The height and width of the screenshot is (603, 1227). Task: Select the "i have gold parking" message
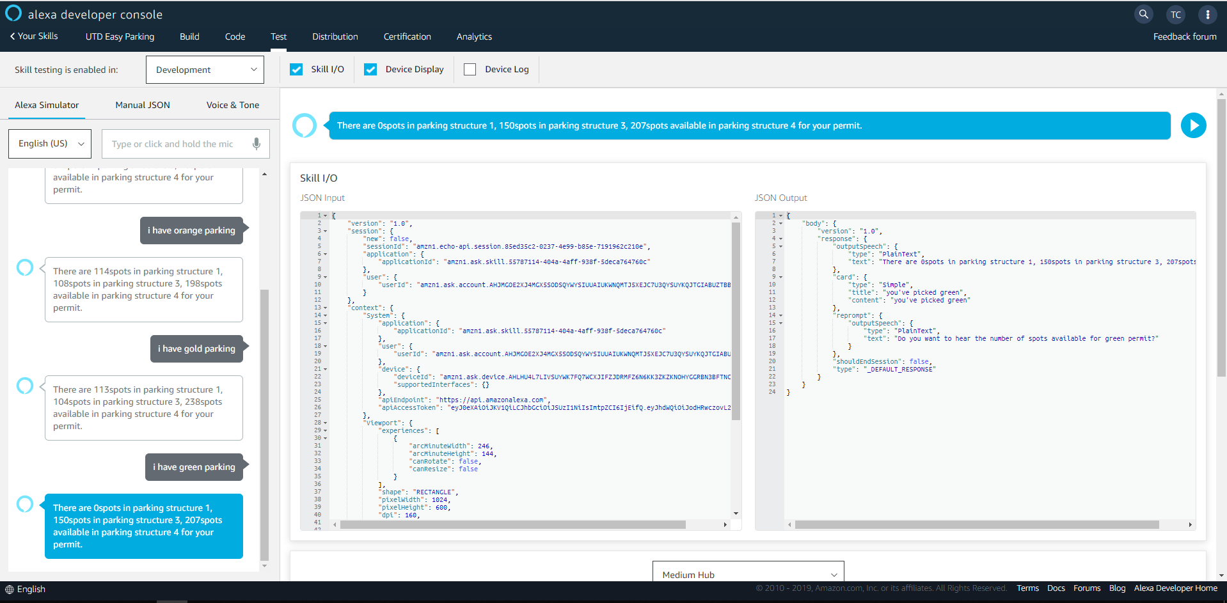(197, 348)
